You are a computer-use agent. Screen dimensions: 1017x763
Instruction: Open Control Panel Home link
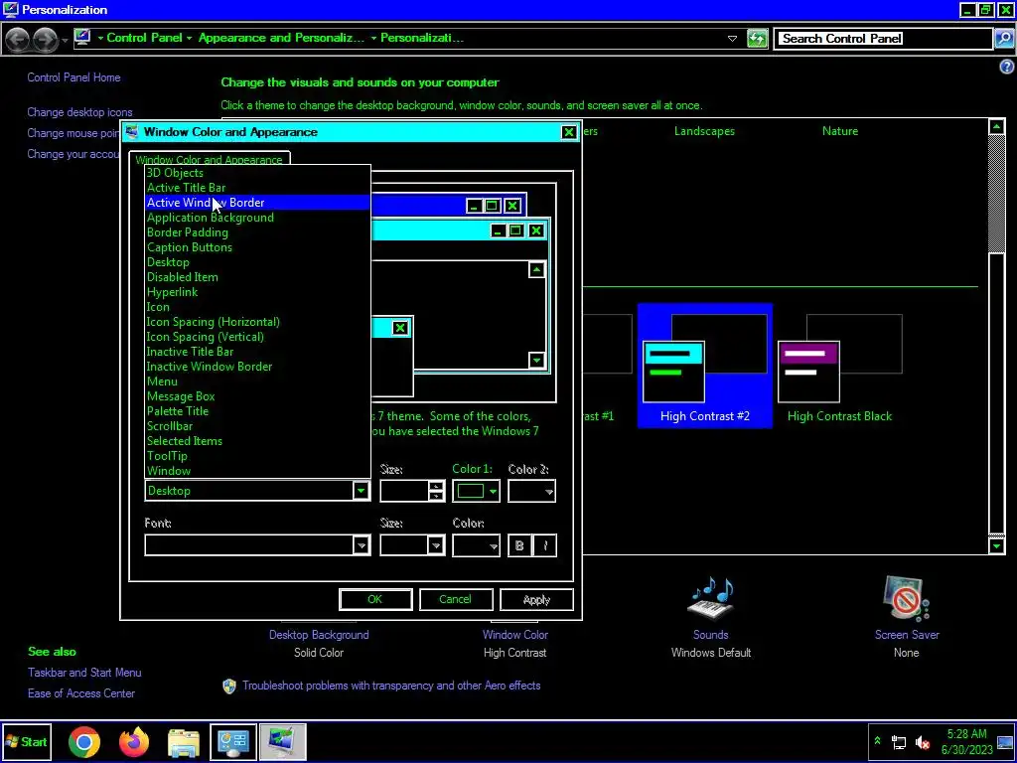(x=73, y=77)
